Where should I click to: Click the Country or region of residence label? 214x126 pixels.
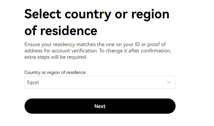tap(55, 73)
